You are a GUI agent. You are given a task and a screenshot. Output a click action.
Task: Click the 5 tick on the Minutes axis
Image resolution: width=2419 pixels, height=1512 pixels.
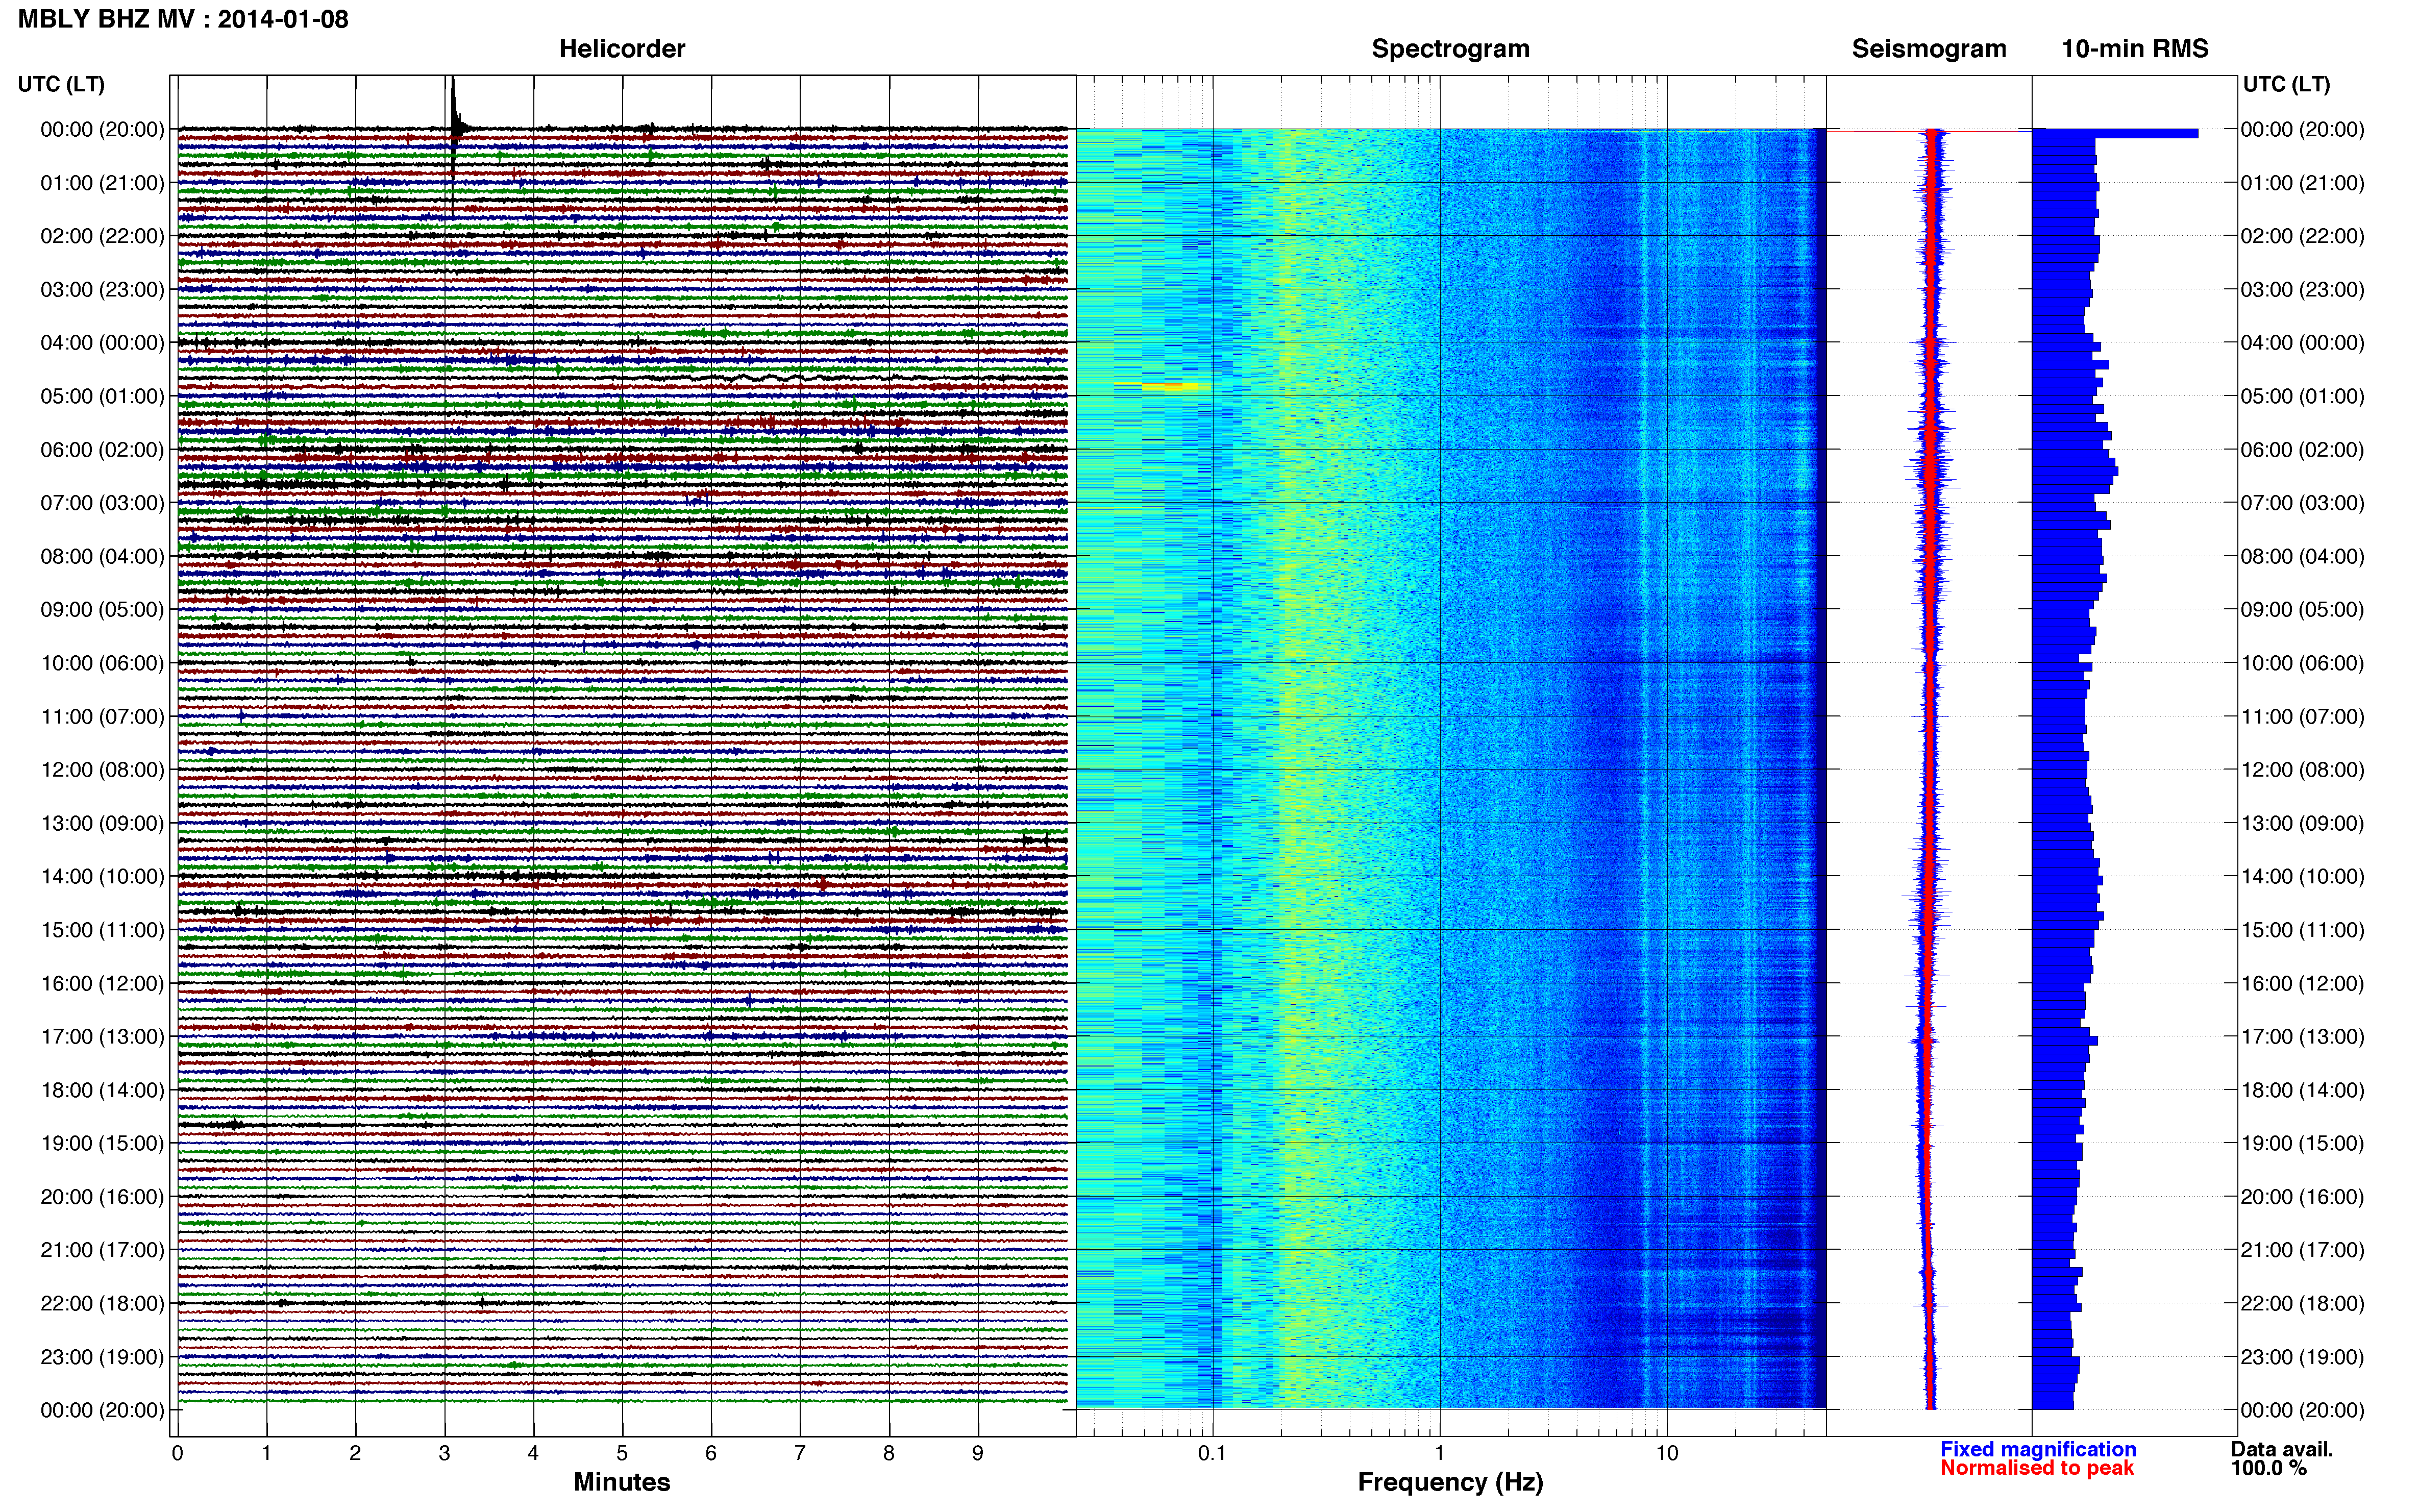pos(622,1454)
